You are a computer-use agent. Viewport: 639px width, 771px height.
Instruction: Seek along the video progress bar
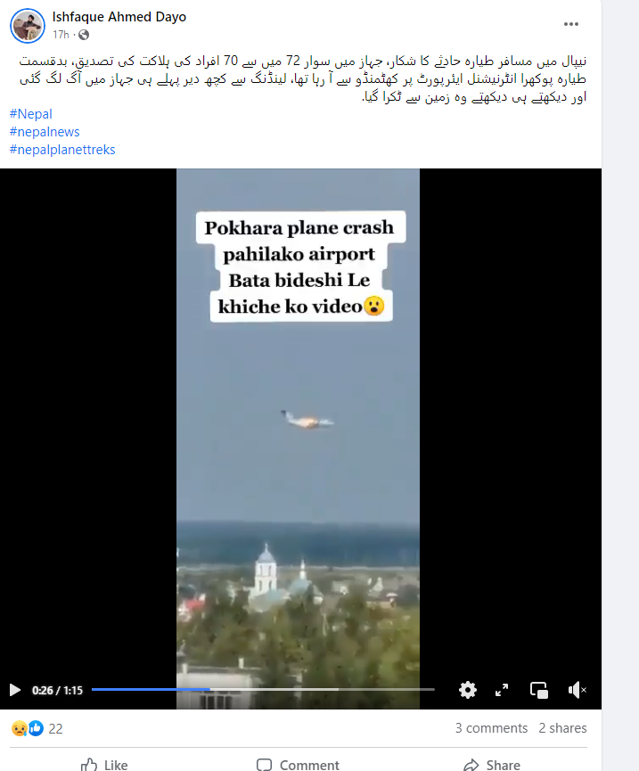coord(263,689)
